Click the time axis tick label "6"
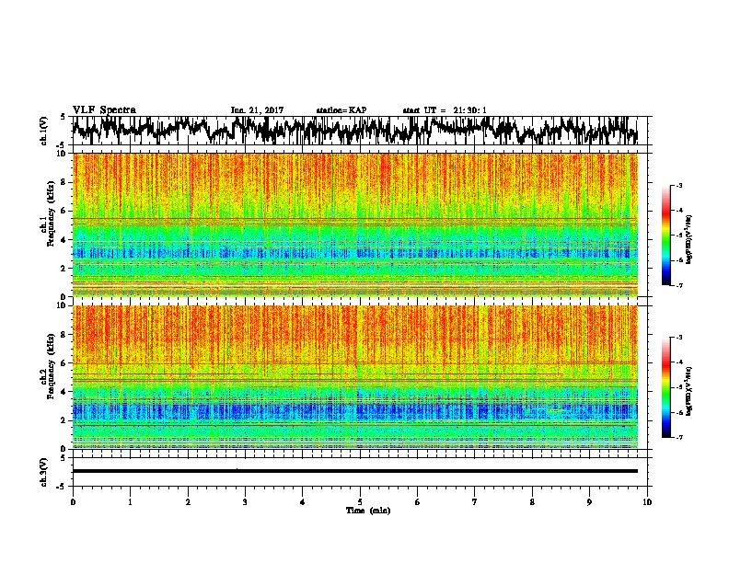 [x=418, y=502]
